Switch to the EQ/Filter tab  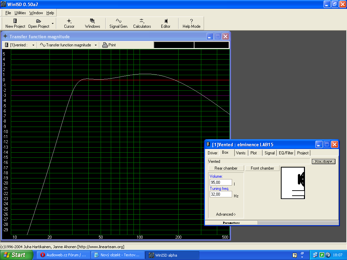pyautogui.click(x=286, y=153)
